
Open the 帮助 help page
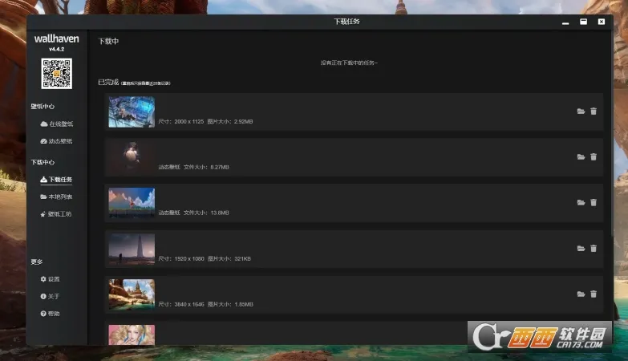50,314
